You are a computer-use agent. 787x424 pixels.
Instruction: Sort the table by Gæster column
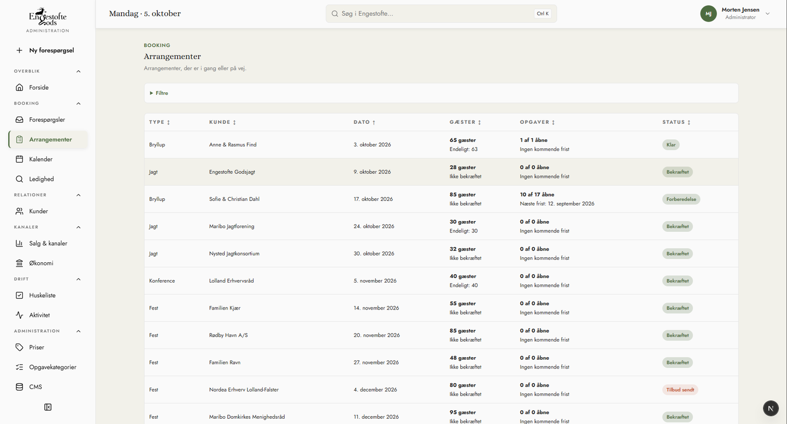click(x=465, y=122)
